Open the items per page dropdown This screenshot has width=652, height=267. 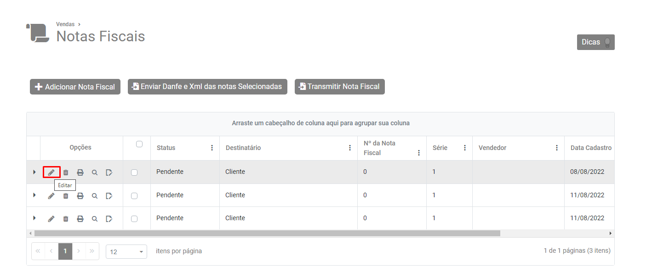coord(126,252)
